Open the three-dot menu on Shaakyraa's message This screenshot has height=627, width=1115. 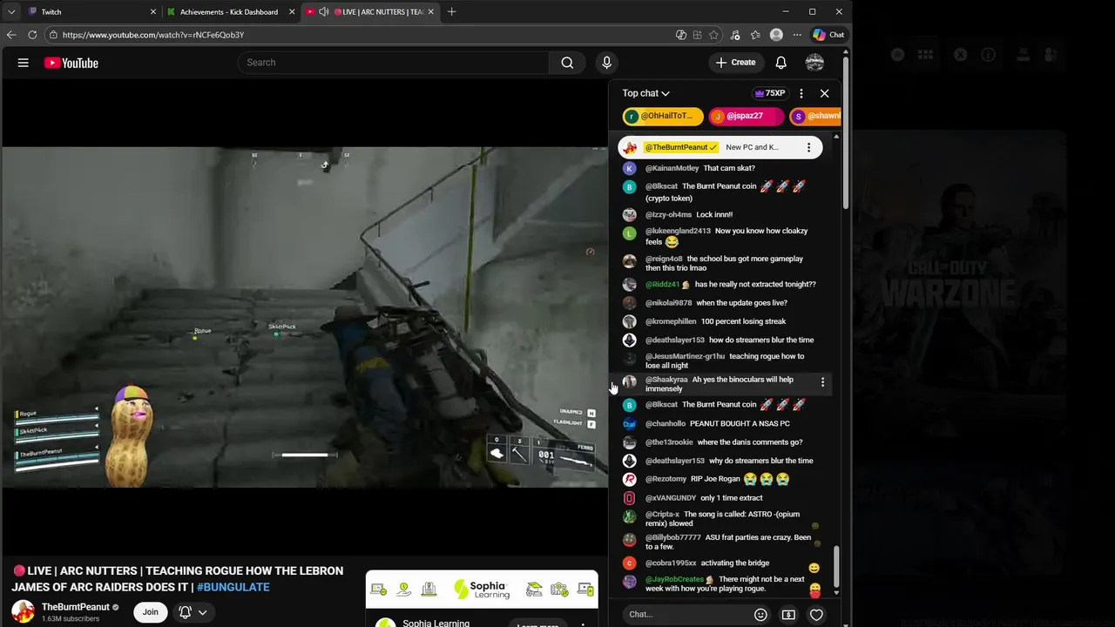pyautogui.click(x=822, y=382)
